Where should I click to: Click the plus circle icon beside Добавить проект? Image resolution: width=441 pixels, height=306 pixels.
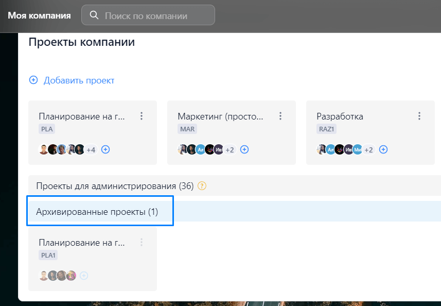pos(33,80)
